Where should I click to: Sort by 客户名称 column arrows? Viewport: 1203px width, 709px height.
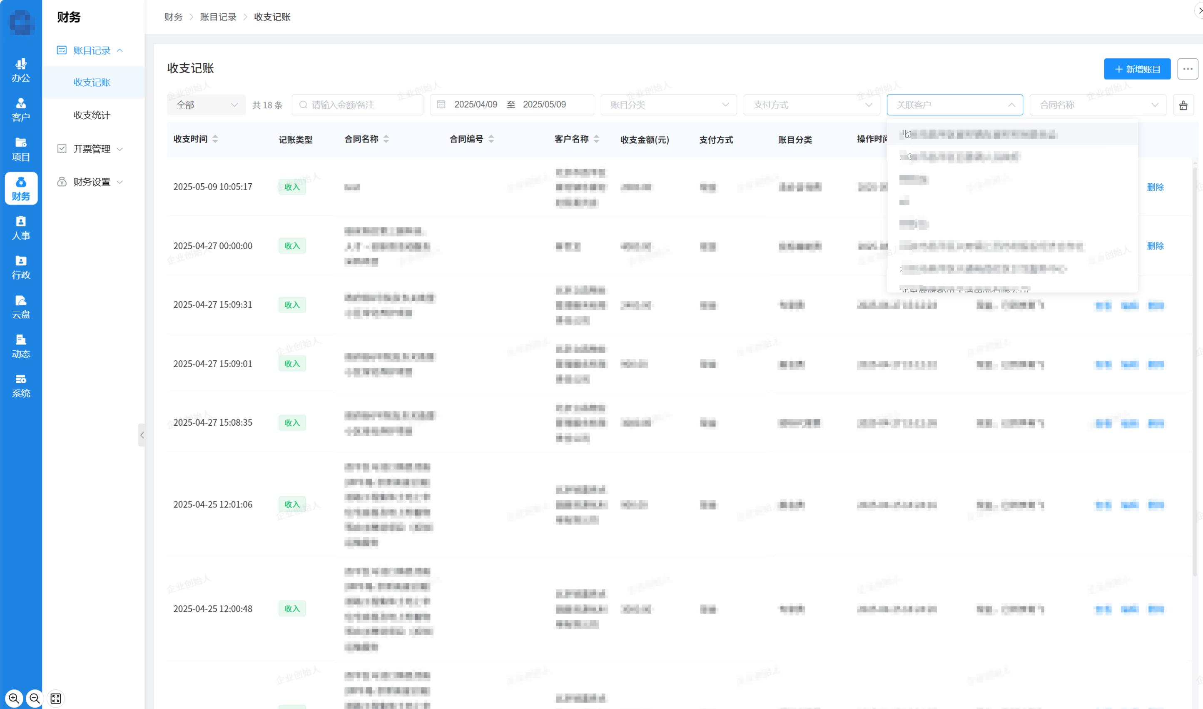click(x=596, y=139)
